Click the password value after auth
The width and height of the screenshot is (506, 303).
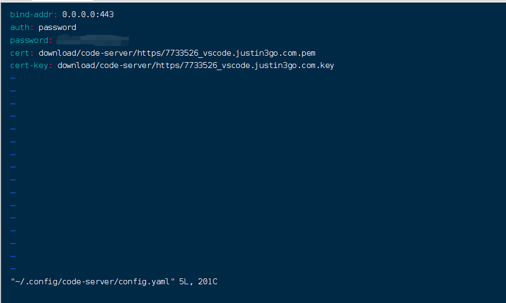click(57, 27)
